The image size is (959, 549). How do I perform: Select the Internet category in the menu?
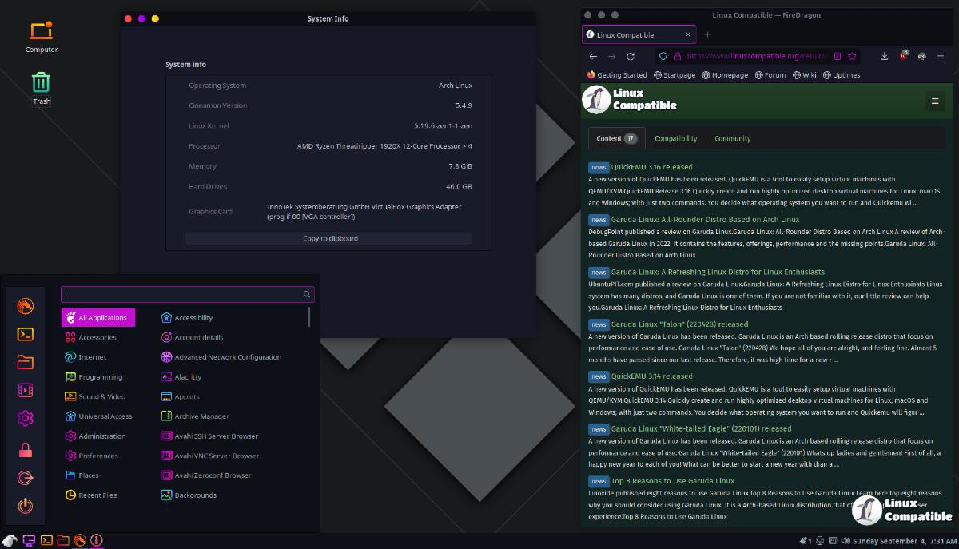pyautogui.click(x=92, y=357)
